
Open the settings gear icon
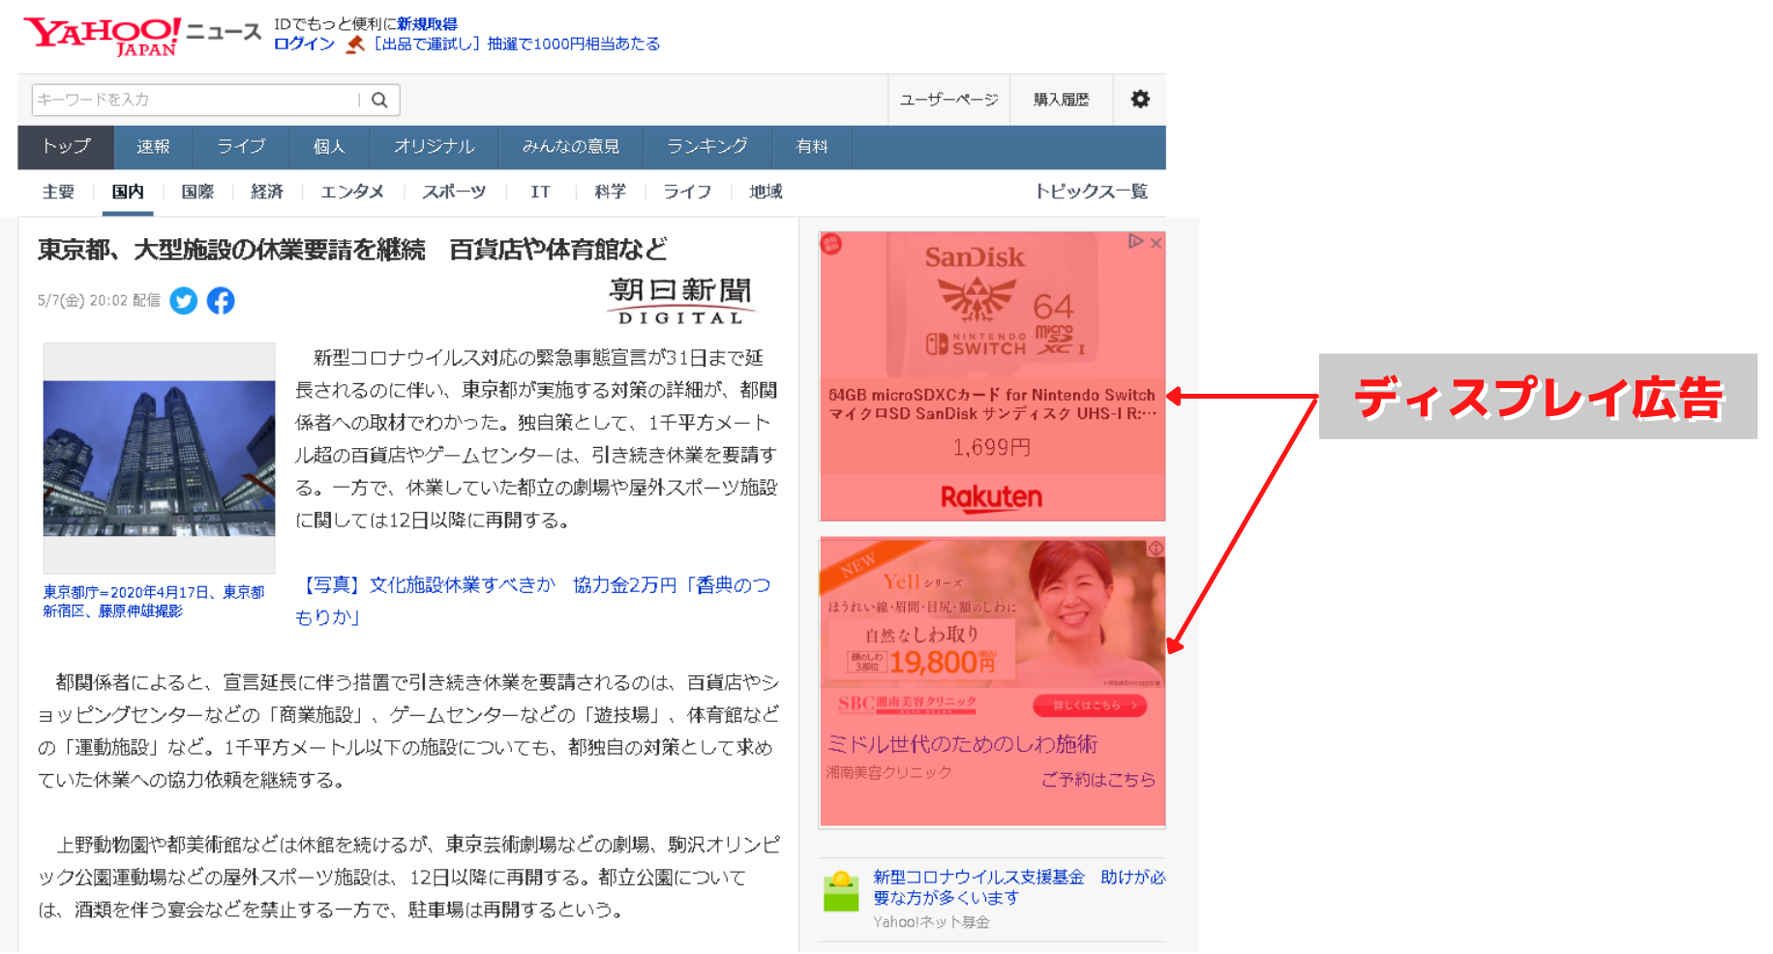pos(1140,99)
